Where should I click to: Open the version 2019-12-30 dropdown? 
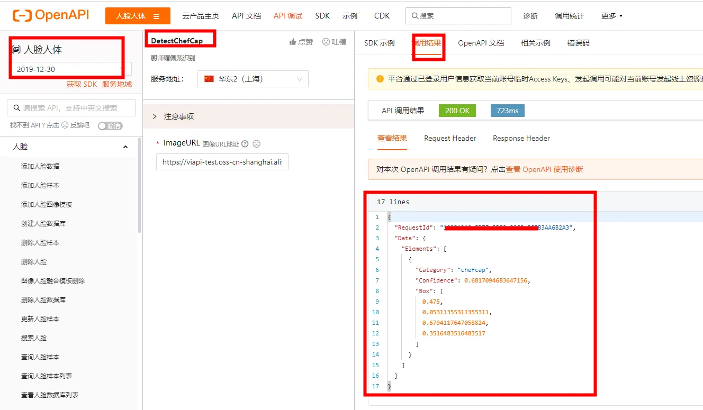click(x=71, y=69)
